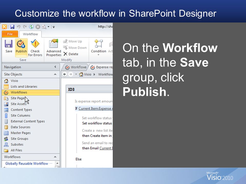Click the 'Is expense report amount' comment text
The image size is (246, 184).
click(x=94, y=101)
